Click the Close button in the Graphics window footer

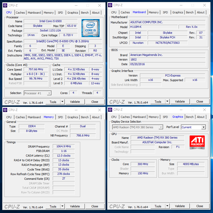(x=200, y=206)
